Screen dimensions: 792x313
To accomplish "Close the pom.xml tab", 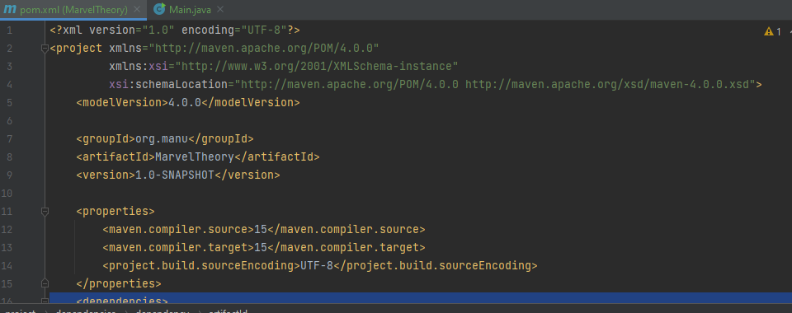I will coord(137,10).
